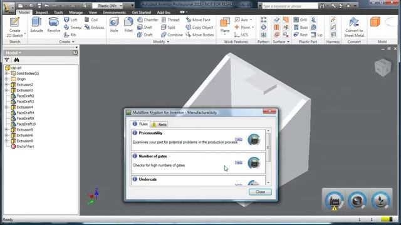Select the Hole tool
Screen dimensions: 401x225
click(x=114, y=25)
